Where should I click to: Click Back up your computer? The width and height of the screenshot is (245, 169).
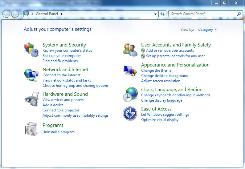coord(62,56)
